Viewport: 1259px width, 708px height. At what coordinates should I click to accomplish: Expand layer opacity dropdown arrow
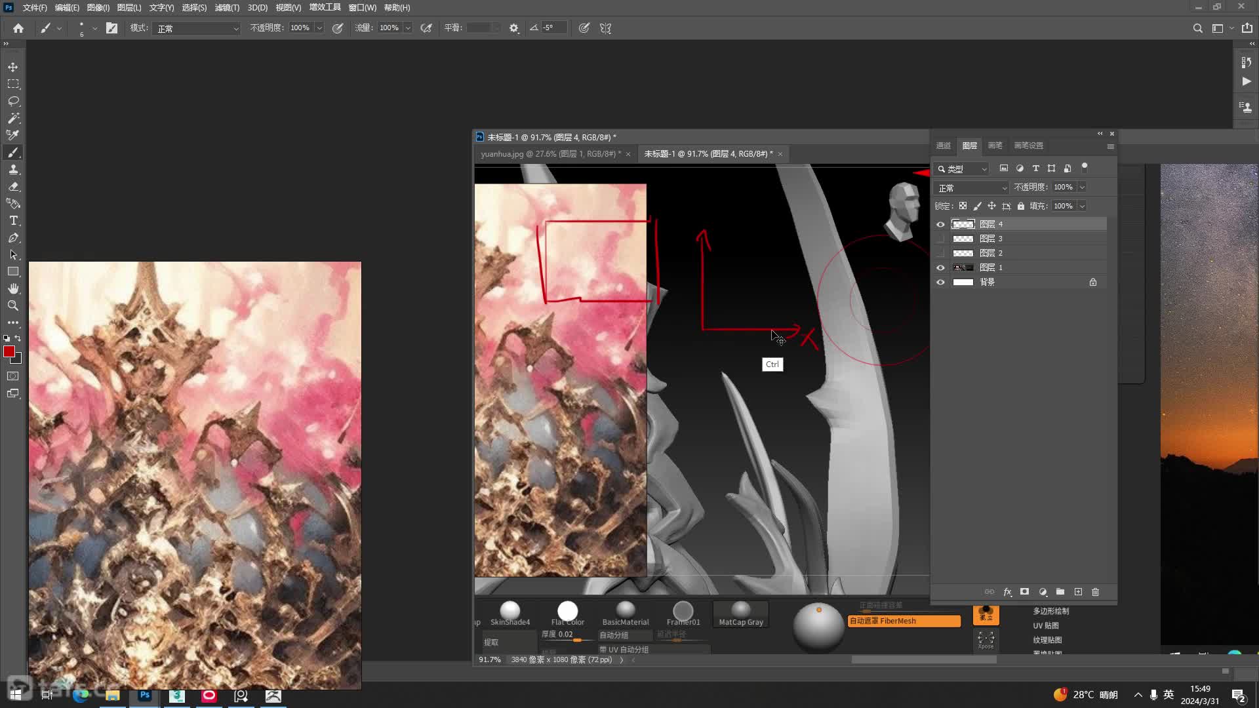(x=1082, y=187)
